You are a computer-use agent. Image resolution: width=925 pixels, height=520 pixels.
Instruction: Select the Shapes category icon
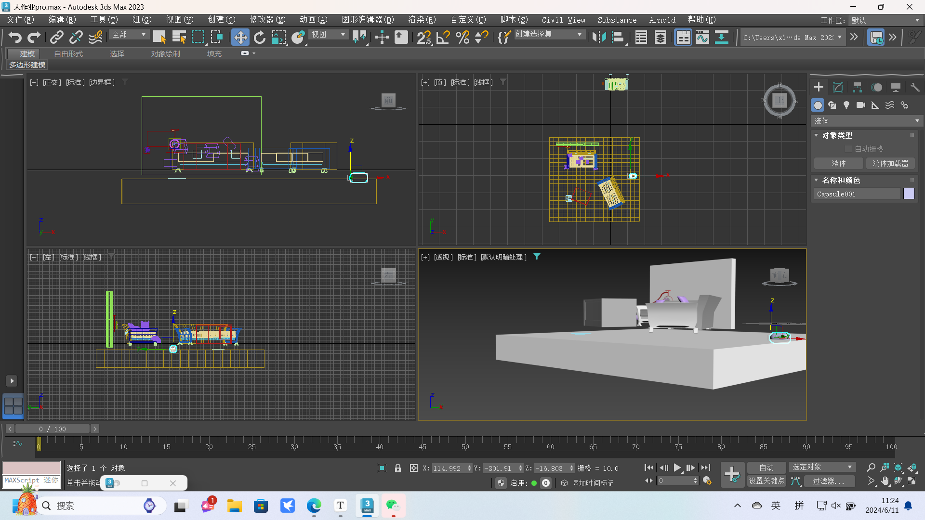coord(832,105)
